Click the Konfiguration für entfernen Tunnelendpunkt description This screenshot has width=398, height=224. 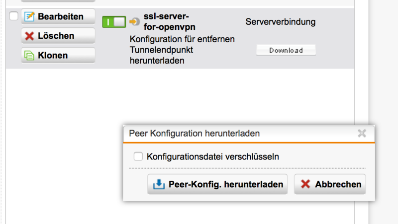pos(182,50)
